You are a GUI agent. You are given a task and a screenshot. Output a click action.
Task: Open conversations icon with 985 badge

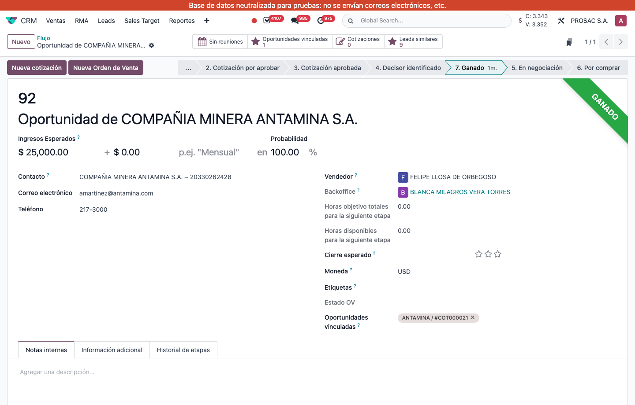(x=295, y=20)
